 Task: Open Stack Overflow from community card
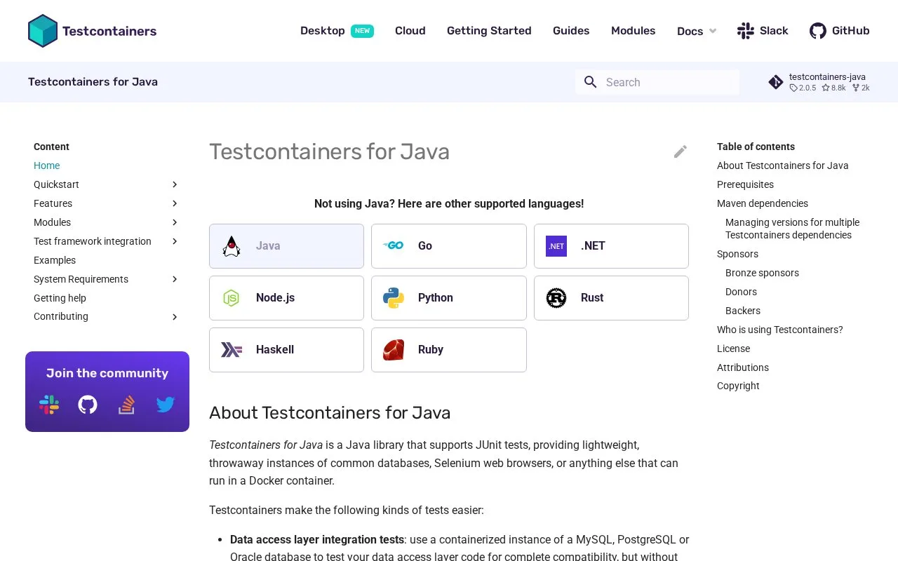126,405
